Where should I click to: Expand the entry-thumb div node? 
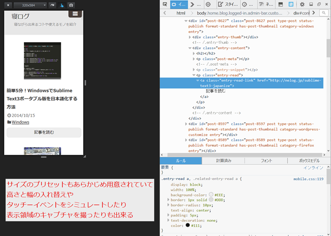pyautogui.click(x=190, y=37)
